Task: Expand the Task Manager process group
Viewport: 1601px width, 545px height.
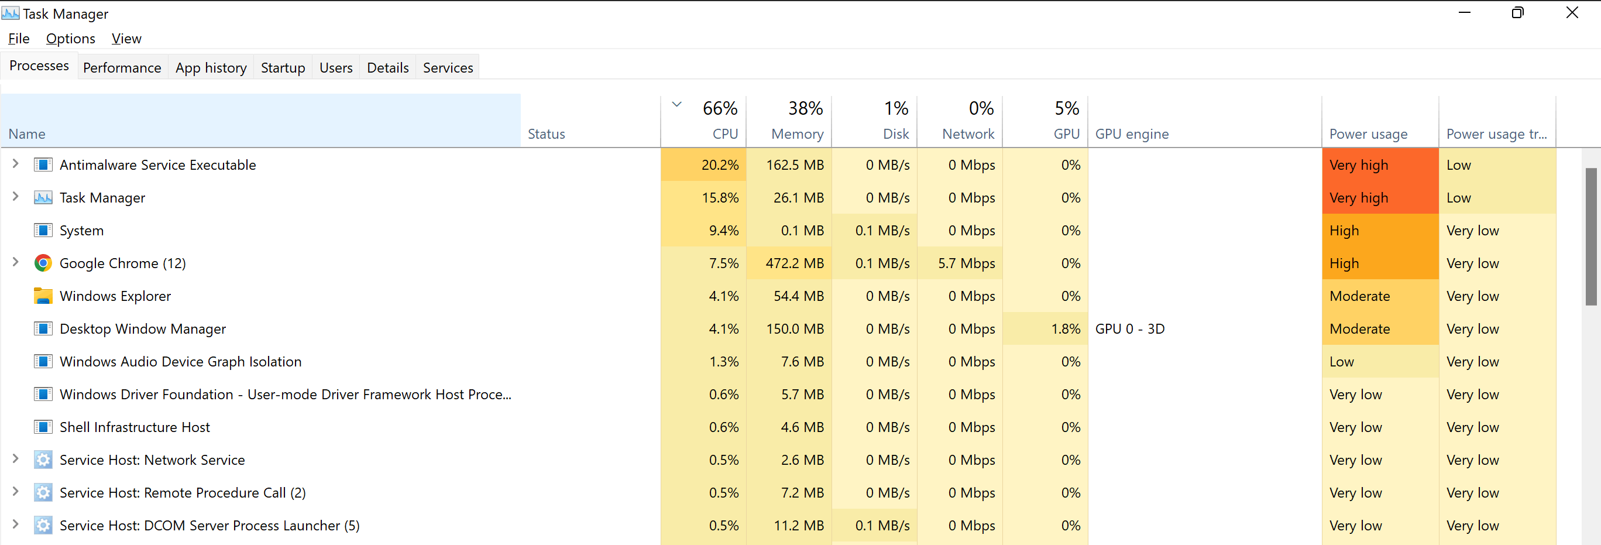Action: tap(16, 197)
